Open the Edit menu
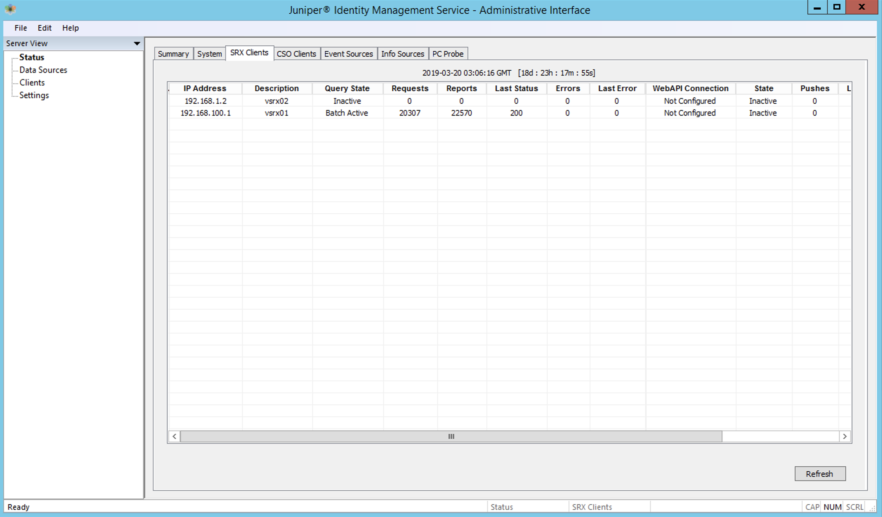Viewport: 882px width, 517px height. click(45, 28)
